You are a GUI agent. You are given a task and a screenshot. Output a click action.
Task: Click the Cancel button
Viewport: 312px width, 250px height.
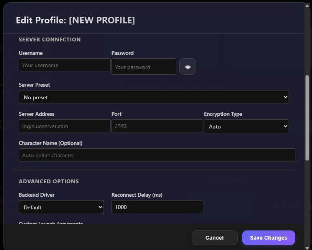214,238
